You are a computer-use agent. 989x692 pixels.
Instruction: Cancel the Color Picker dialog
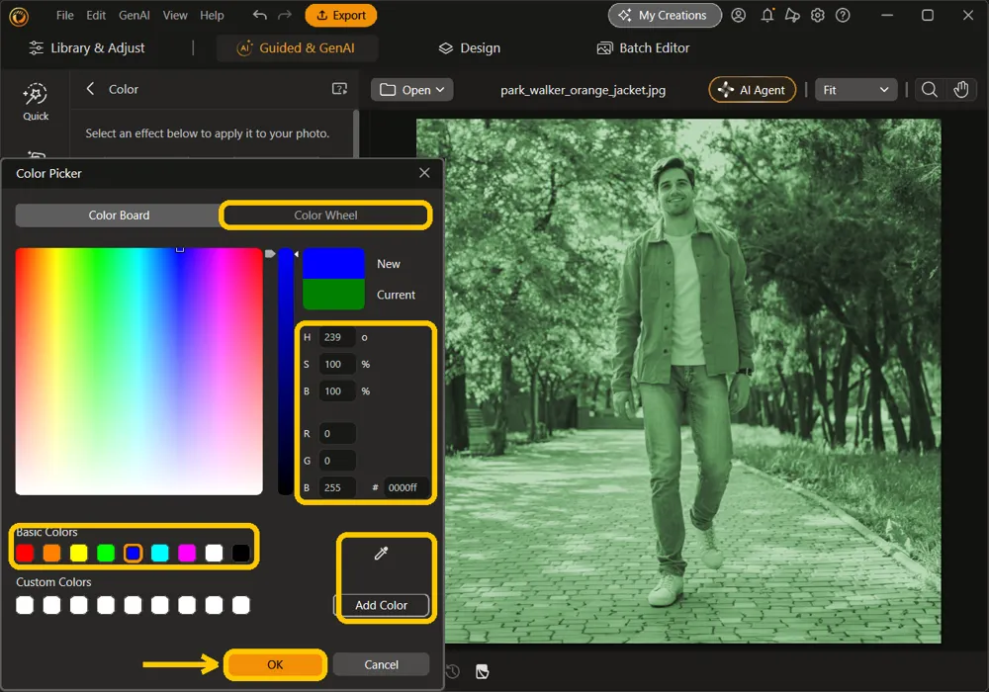381,664
